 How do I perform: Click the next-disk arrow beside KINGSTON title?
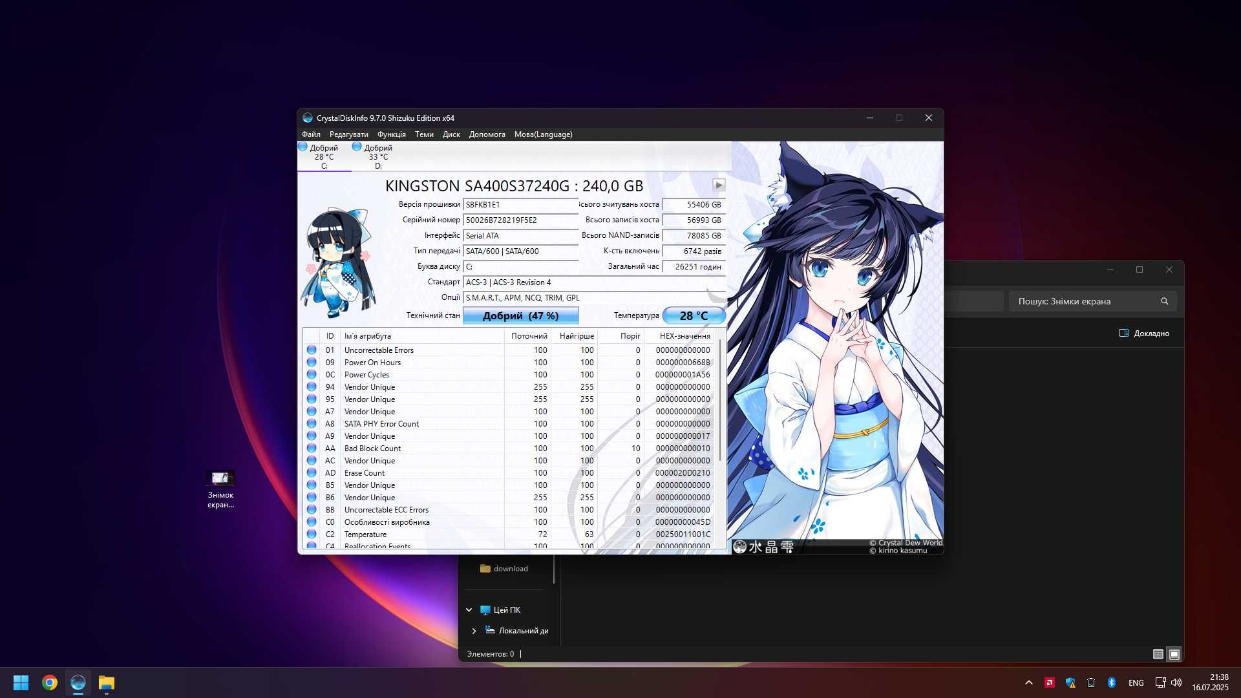click(x=718, y=185)
